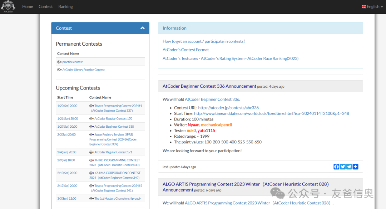Click rating icon beside Japan Registry Services contest

(91, 134)
